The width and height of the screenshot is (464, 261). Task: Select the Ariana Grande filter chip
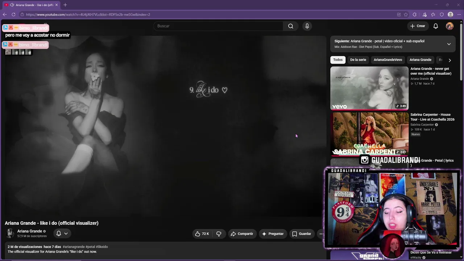tap(420, 60)
